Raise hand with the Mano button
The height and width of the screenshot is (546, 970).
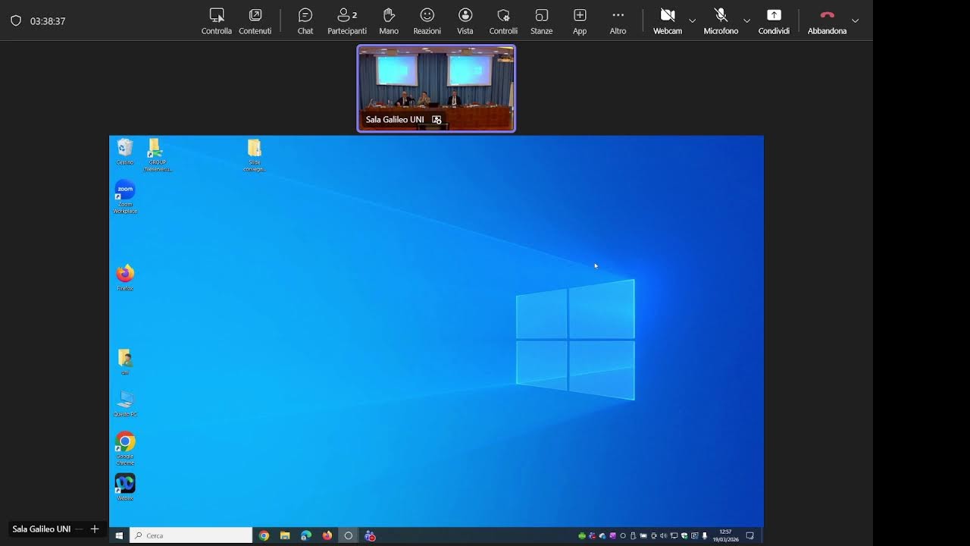pos(389,21)
